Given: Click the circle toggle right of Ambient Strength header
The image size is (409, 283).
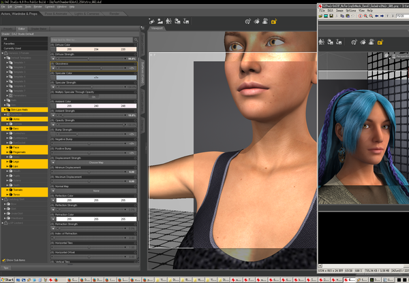Looking at the screenshot, I should [135, 111].
